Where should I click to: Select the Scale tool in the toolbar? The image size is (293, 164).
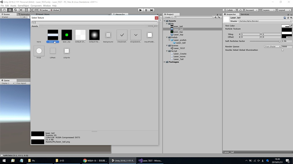tap(21, 10)
